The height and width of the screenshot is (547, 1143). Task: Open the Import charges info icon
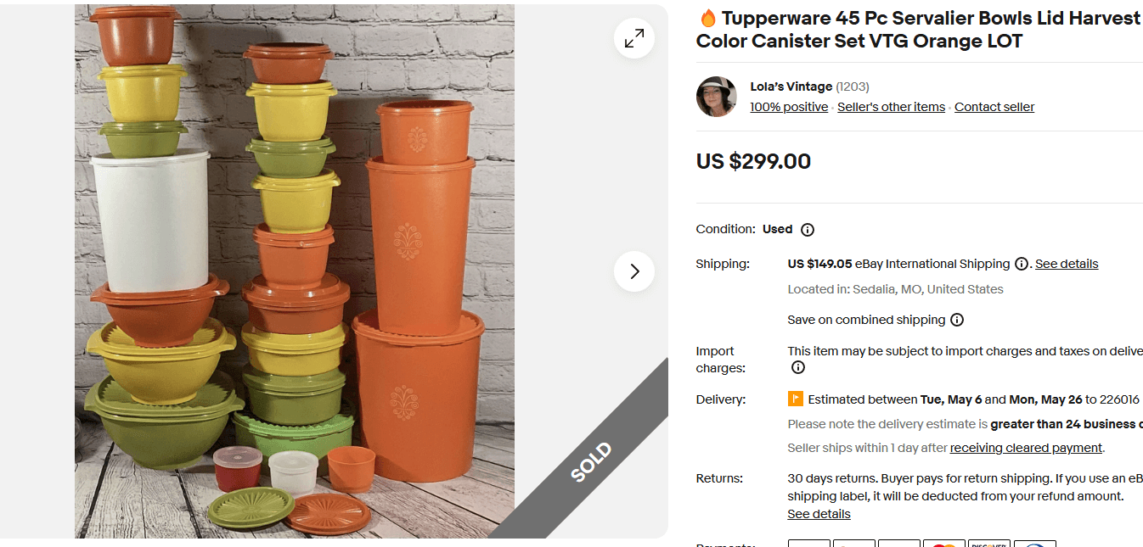click(x=797, y=367)
